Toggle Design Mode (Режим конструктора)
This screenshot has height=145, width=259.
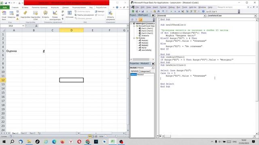[x=55, y=15]
